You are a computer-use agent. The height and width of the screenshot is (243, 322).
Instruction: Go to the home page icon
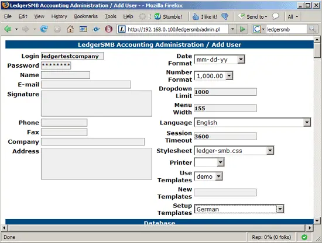coord(70,29)
